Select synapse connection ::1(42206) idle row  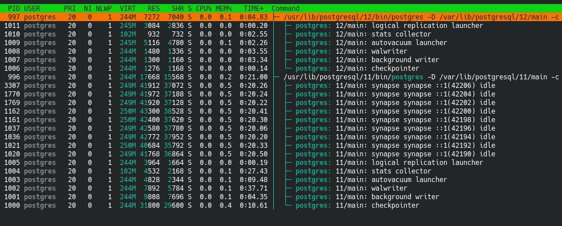click(x=281, y=86)
